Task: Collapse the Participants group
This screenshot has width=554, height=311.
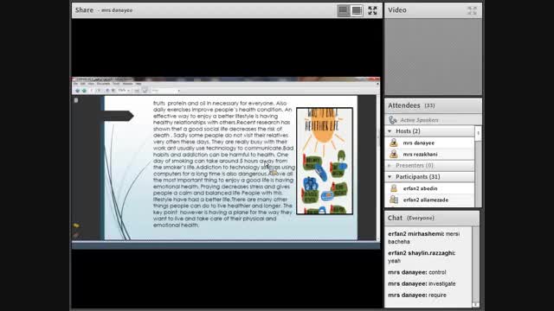Action: point(390,176)
